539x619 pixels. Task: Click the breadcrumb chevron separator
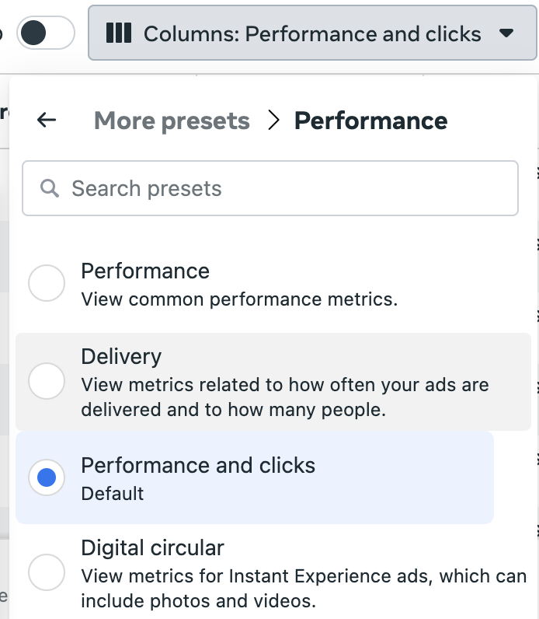coord(273,120)
